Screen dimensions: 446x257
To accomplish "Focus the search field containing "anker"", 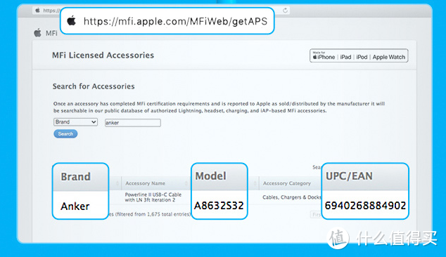I will click(132, 123).
